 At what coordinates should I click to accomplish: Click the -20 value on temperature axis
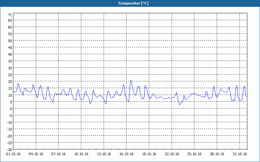coord(9,136)
